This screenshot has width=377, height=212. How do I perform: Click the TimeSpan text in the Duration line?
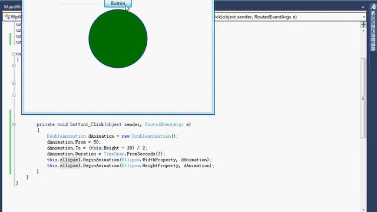pyautogui.click(x=114, y=154)
